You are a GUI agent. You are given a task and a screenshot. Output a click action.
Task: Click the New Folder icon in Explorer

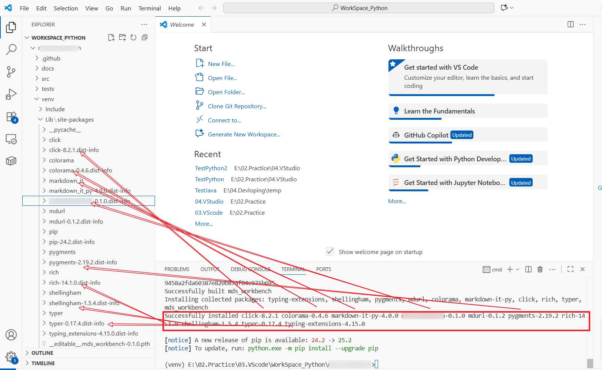click(x=122, y=37)
